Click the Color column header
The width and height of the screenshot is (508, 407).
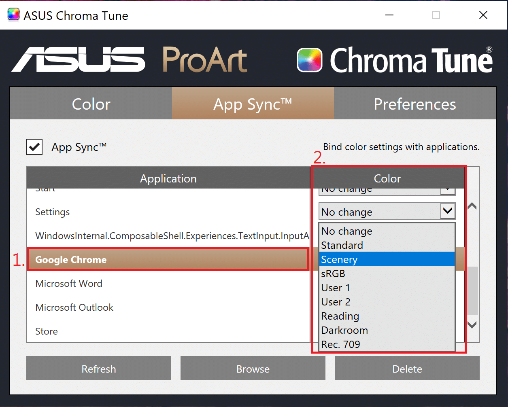pyautogui.click(x=387, y=178)
